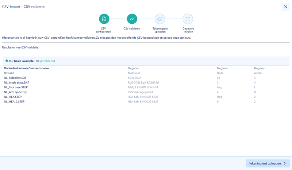Select the NL_Sideplate.DXF row
This screenshot has height=170, width=292.
pyautogui.click(x=146, y=78)
